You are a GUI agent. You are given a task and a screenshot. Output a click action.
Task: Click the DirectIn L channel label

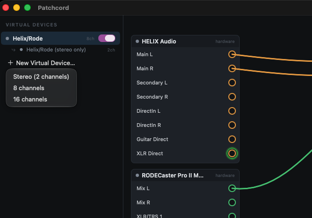pos(148,111)
